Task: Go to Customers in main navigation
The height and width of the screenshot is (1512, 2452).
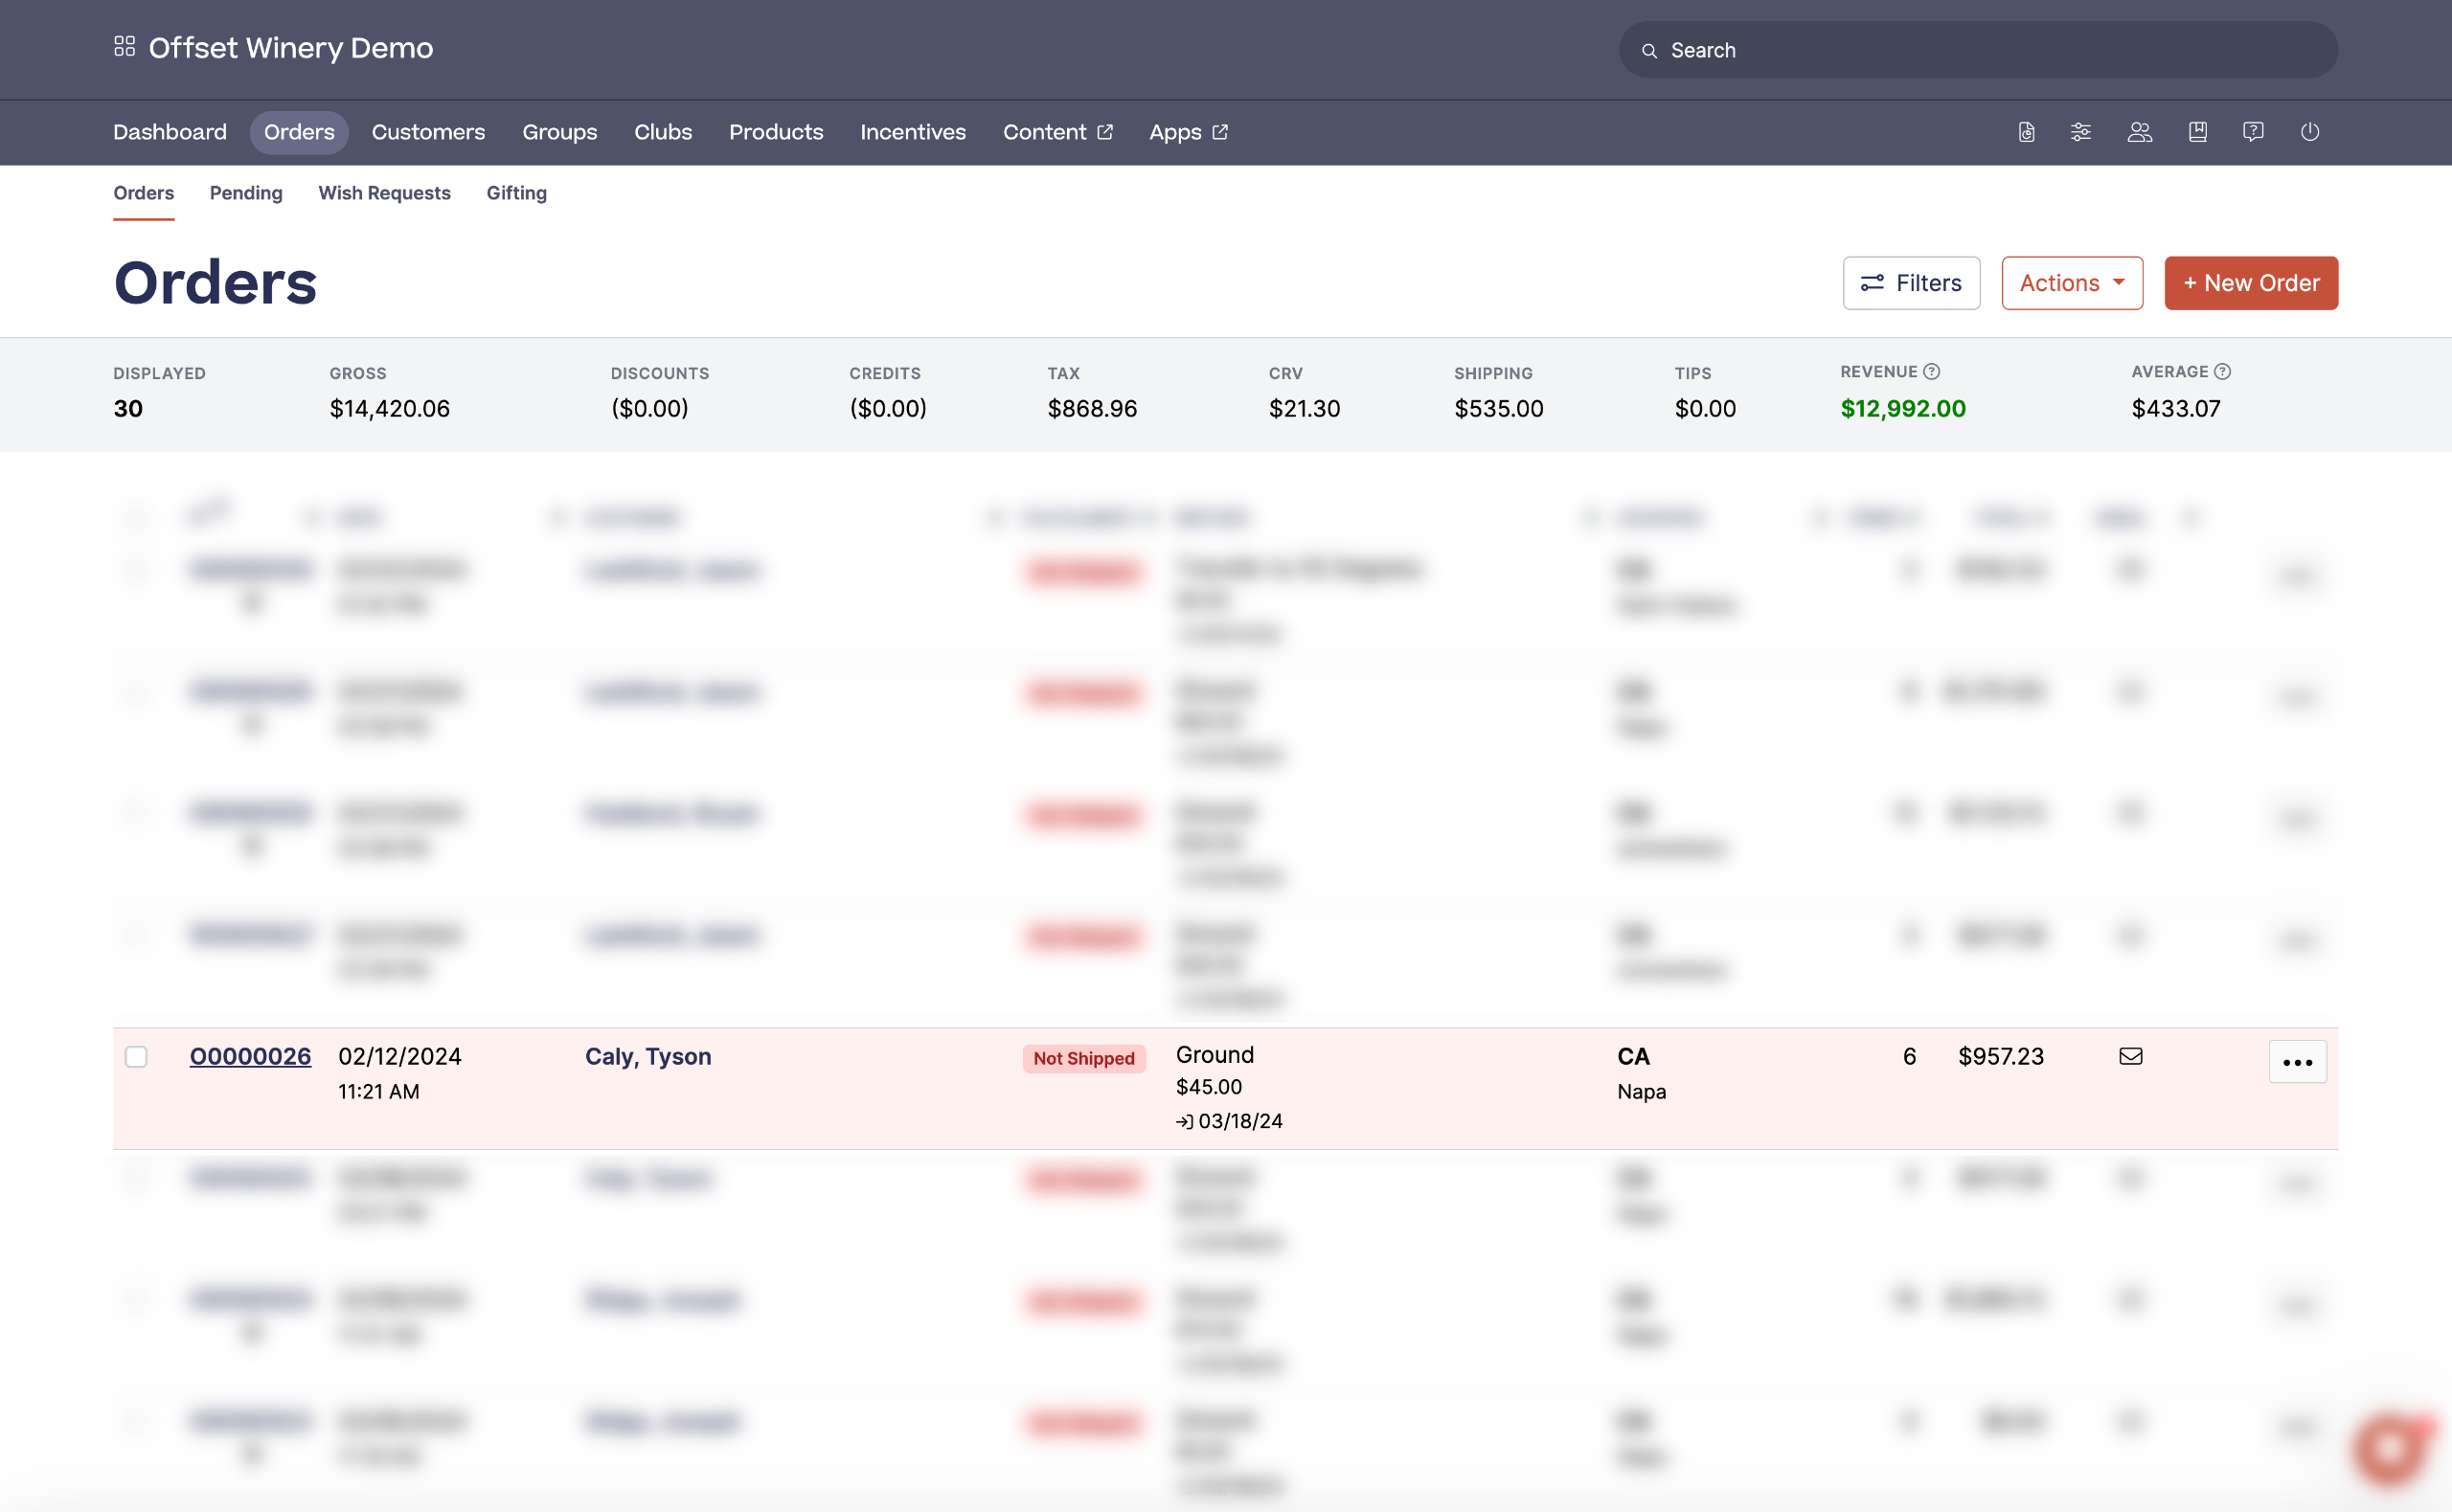Action: tap(428, 132)
